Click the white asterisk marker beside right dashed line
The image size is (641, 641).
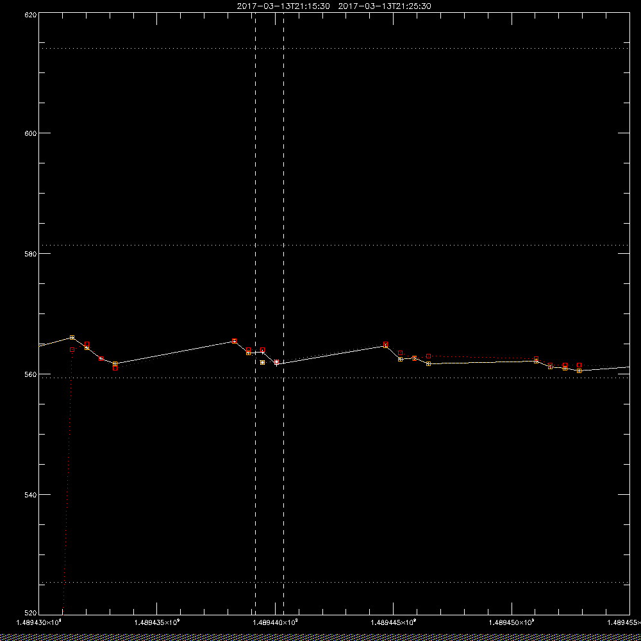[x=277, y=363]
